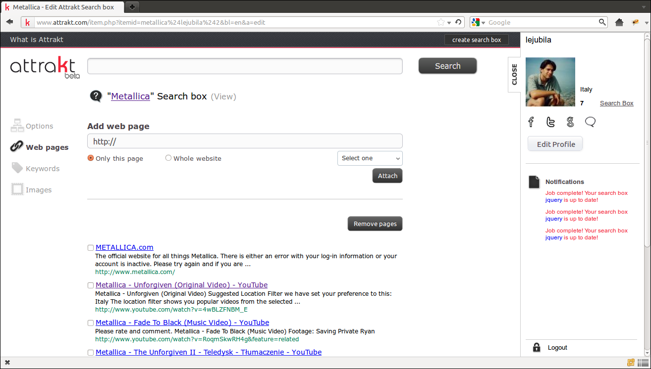Click the CLOSE side panel tab
This screenshot has height=369, width=651.
coord(514,74)
